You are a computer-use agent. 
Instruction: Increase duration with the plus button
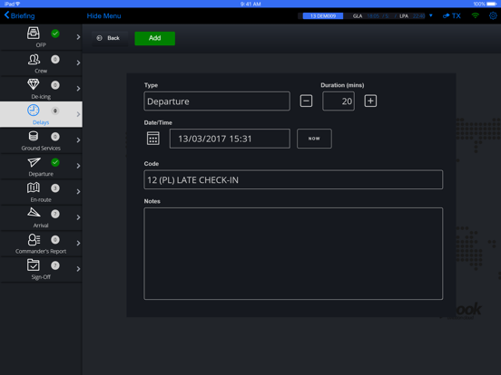coord(370,101)
